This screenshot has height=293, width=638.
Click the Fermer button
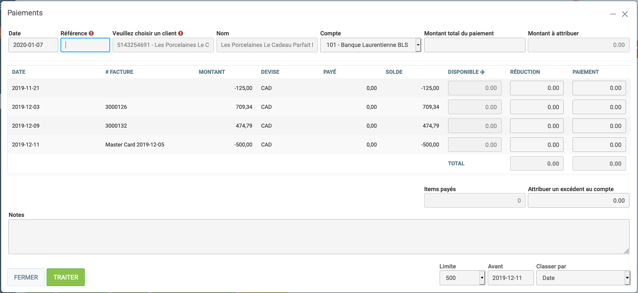(26, 277)
